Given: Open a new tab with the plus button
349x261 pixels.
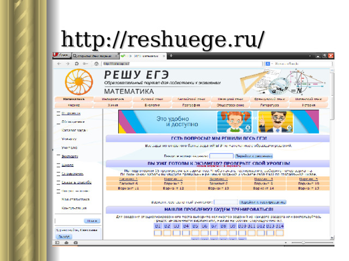Looking at the screenshot, I should [171, 55].
